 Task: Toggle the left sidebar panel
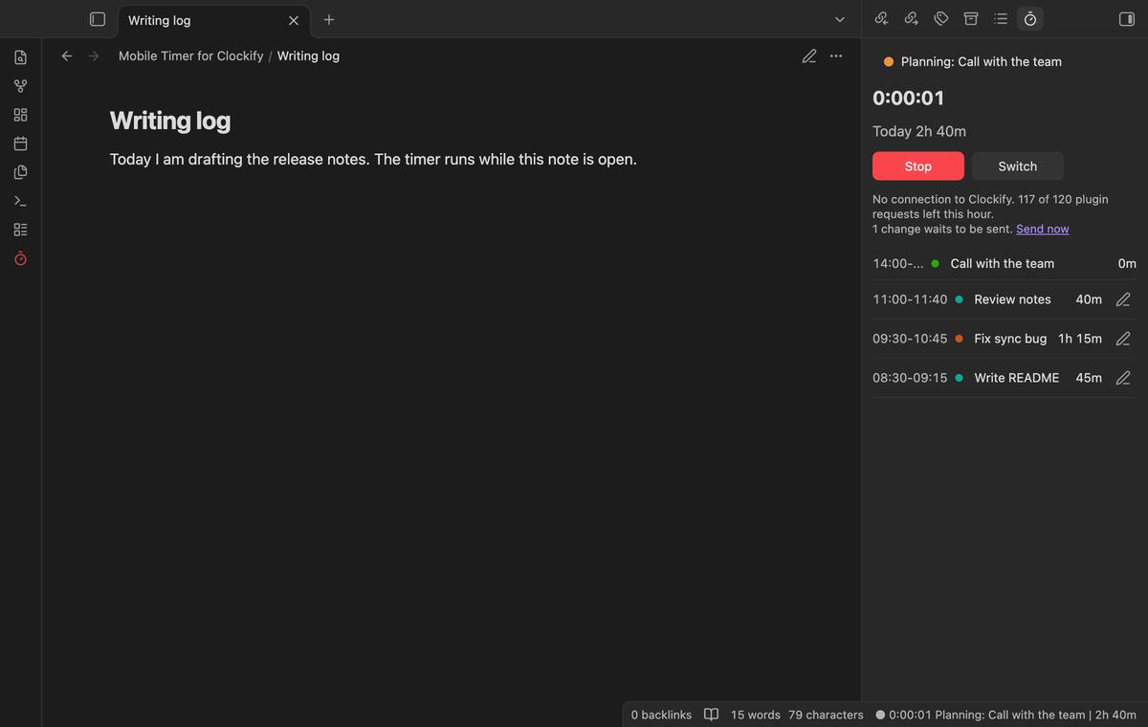97,19
